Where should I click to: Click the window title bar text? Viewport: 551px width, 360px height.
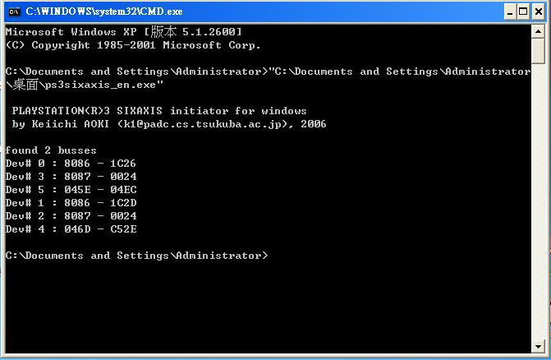[x=103, y=12]
